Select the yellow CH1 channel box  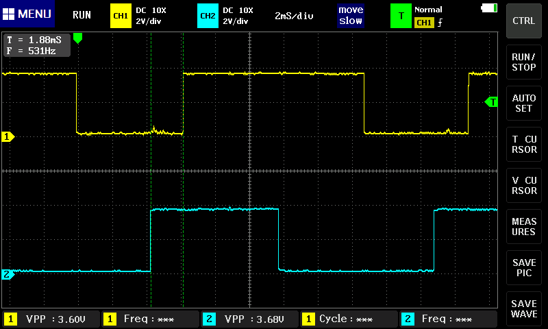(121, 16)
